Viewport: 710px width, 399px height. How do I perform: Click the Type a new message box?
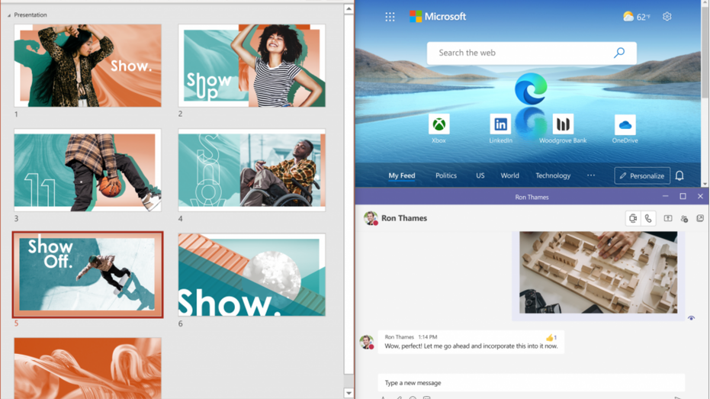(x=531, y=383)
